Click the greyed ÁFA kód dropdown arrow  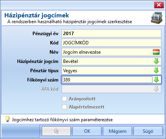156,89
